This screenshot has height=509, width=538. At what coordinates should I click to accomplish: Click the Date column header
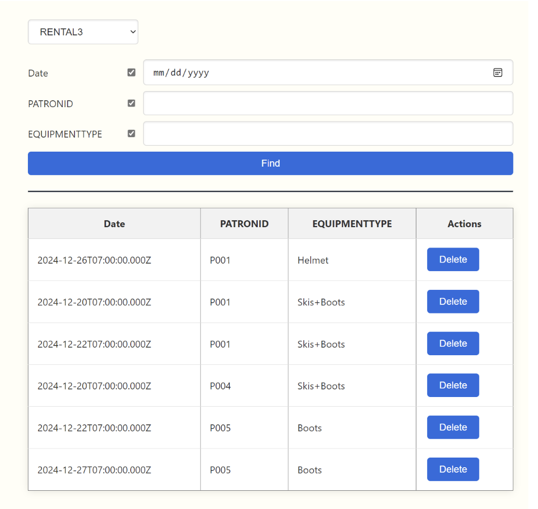coord(114,224)
